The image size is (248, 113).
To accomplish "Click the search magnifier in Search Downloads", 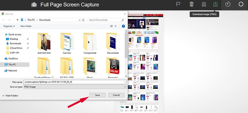I will point(123,20).
